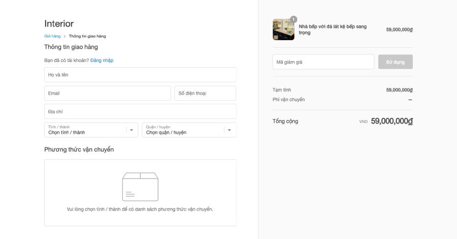Image resolution: width=457 pixels, height=239 pixels.
Task: Click the Địa chỉ address field
Action: [x=140, y=111]
